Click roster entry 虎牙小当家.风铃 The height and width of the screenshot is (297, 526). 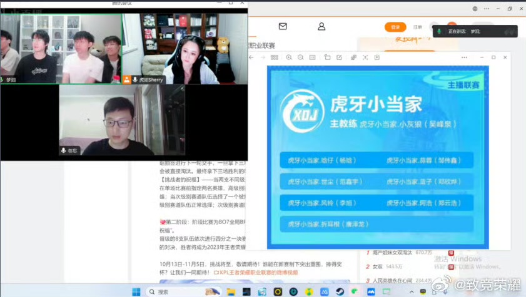[x=322, y=203]
